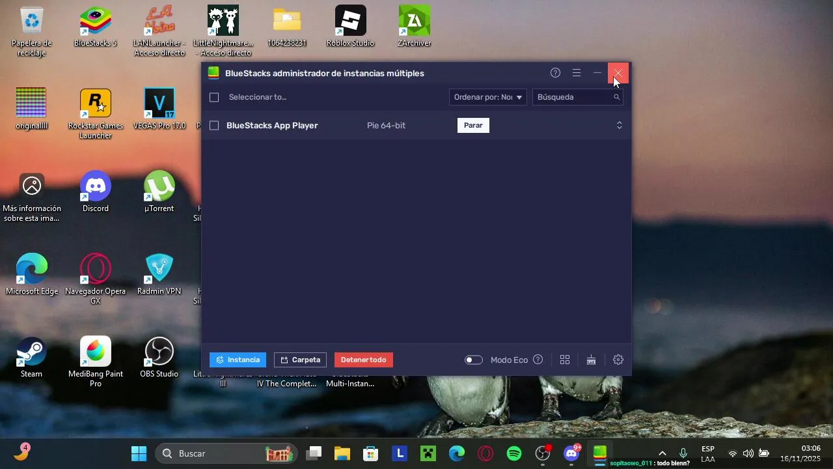Expand options arrows for BlueStacks App Player
Viewport: 833px width, 469px height.
pos(620,125)
